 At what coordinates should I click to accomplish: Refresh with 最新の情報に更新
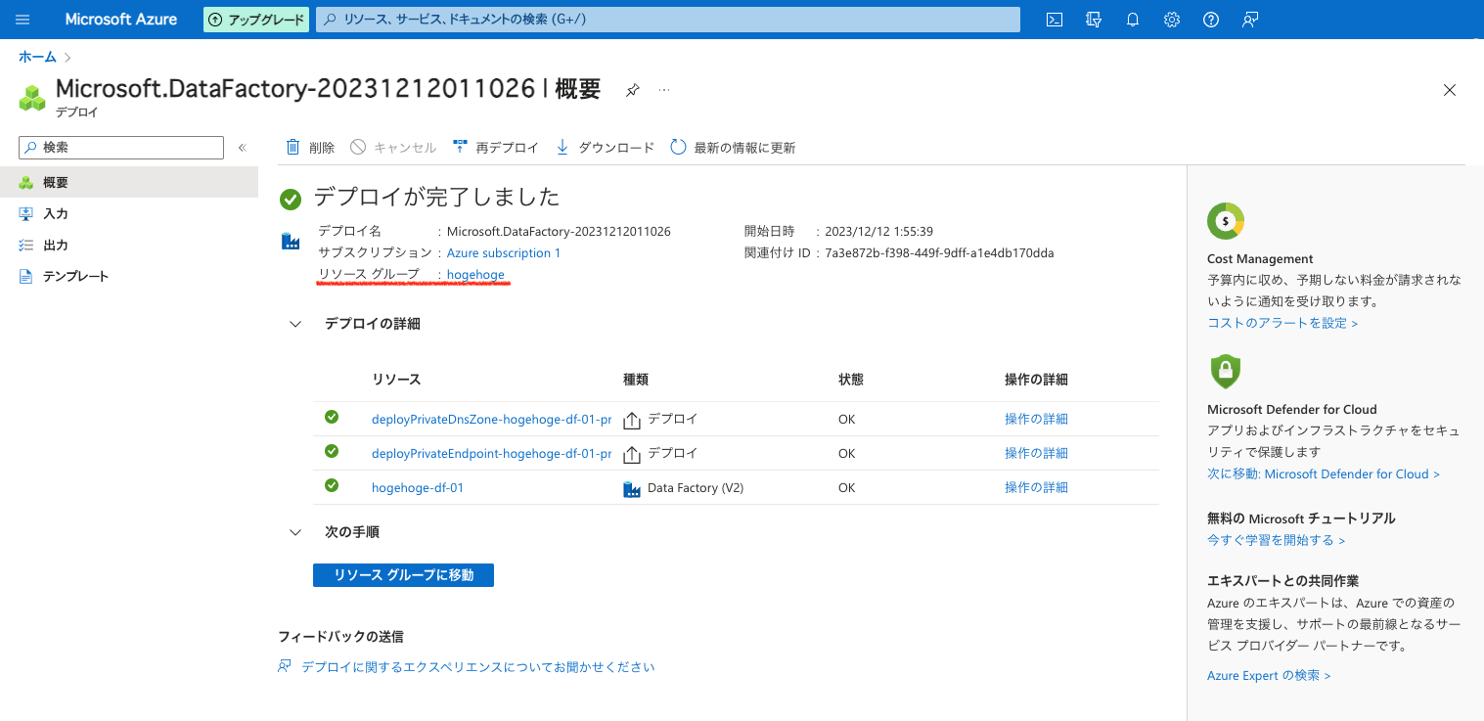coord(733,148)
